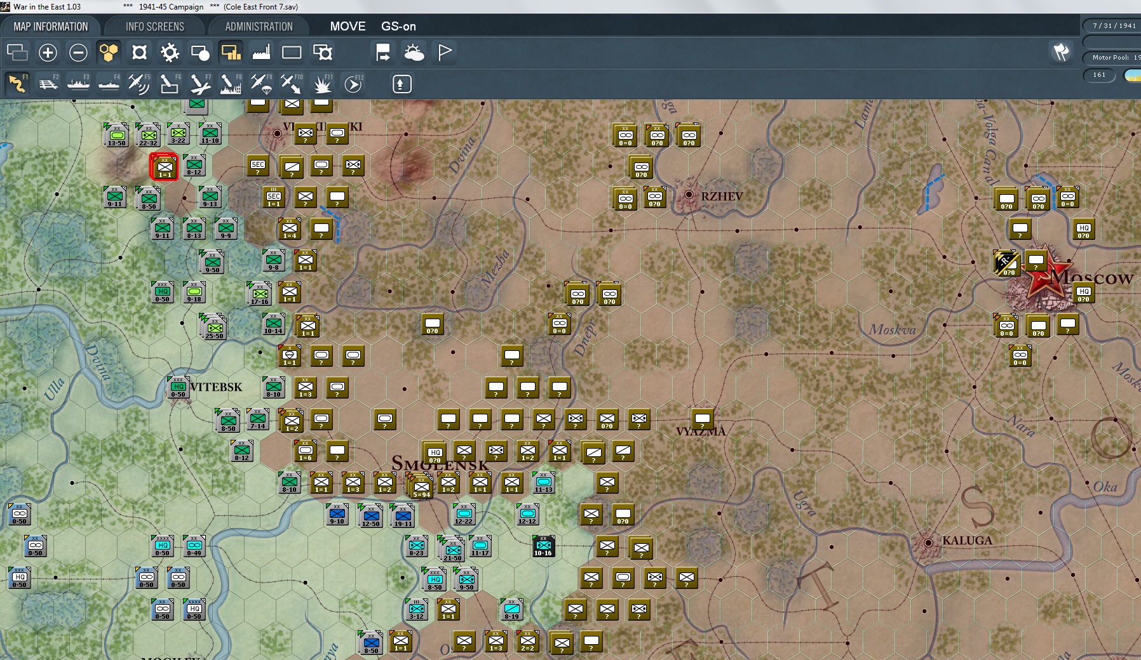
Task: Select the green 10-14 unit counter
Action: pyautogui.click(x=273, y=324)
